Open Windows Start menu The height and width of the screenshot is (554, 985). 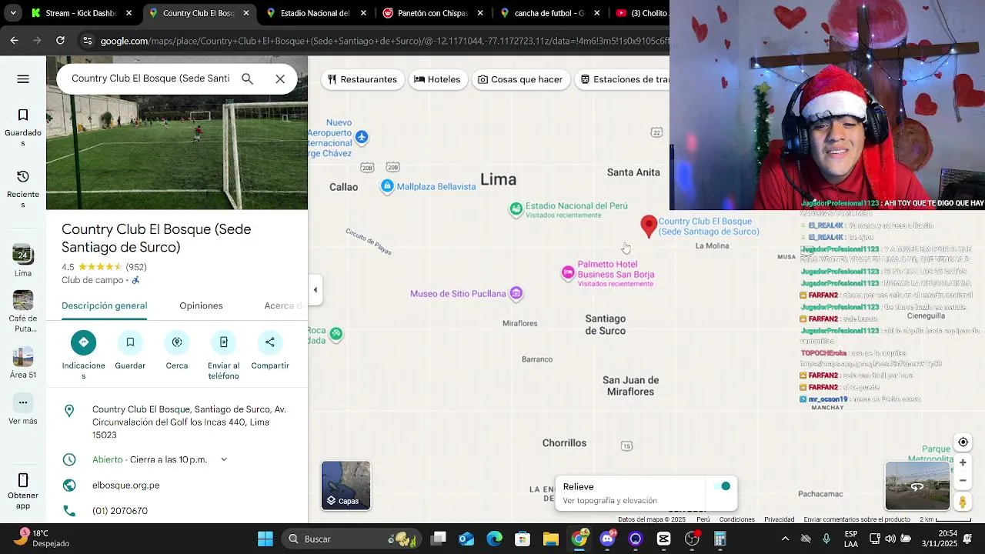click(x=265, y=539)
